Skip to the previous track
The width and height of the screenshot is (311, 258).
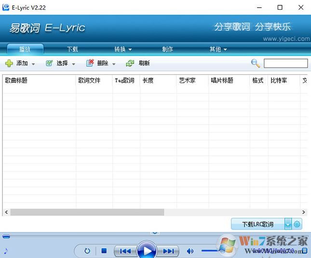[x=125, y=251]
